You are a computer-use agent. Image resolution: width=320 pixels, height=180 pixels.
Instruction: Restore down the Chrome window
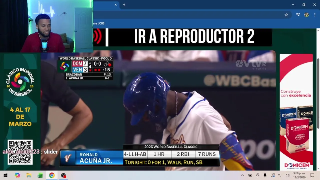304,5
